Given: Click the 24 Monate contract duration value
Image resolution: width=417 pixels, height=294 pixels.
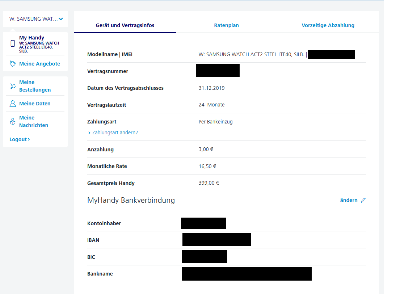Looking at the screenshot, I should pos(211,105).
